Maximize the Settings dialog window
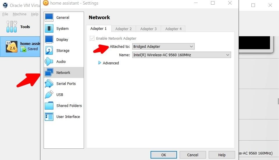Screen dimensions: 279x160 pyautogui.click(x=213, y=3)
